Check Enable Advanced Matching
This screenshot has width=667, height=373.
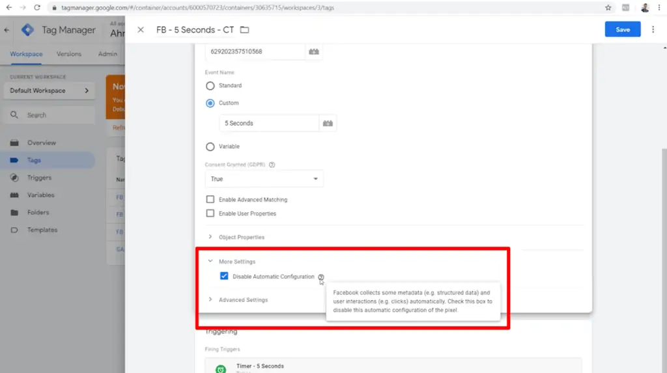(x=210, y=199)
